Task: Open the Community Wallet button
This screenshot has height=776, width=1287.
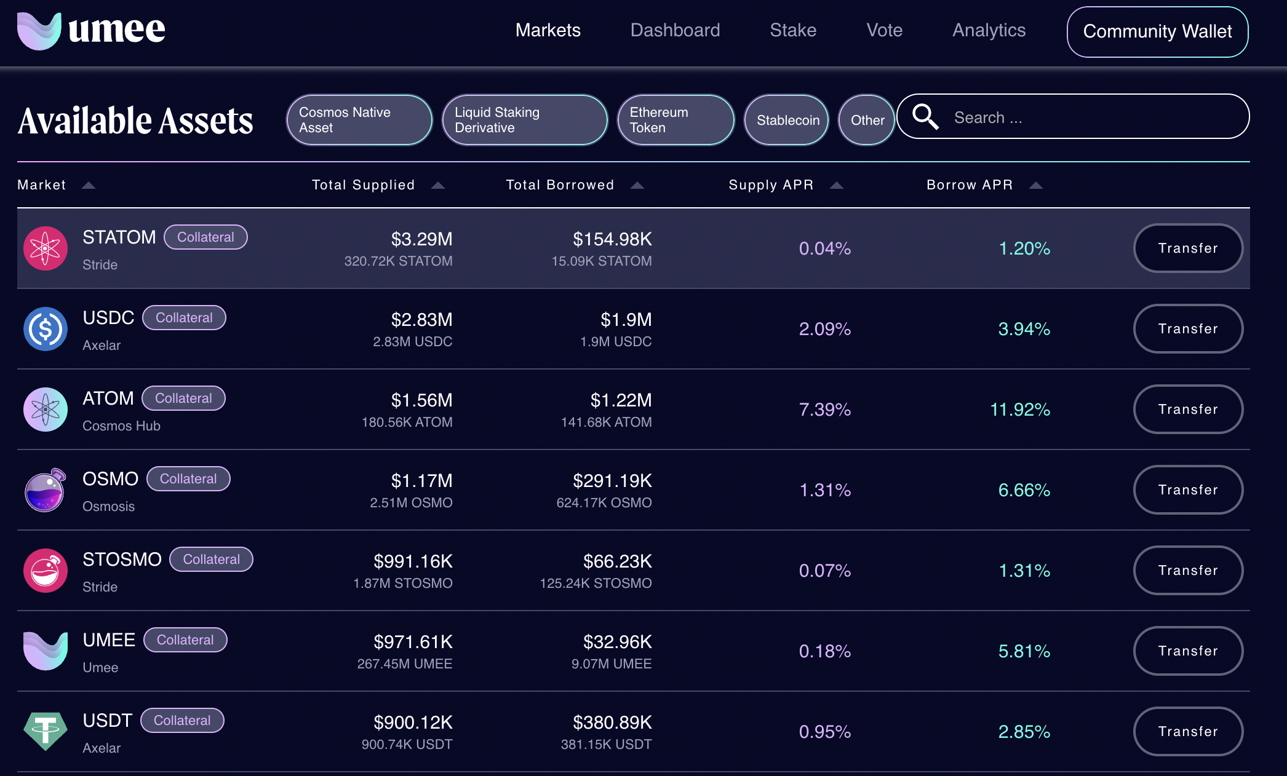Action: coord(1157,31)
